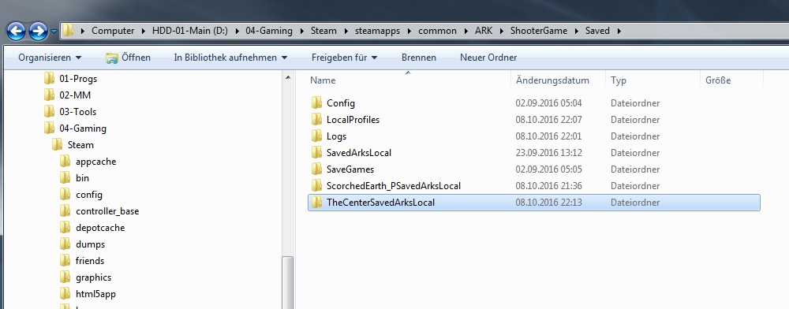The width and height of the screenshot is (789, 309).
Task: Click the navigation pane scroll up arrow
Action: pos(288,78)
